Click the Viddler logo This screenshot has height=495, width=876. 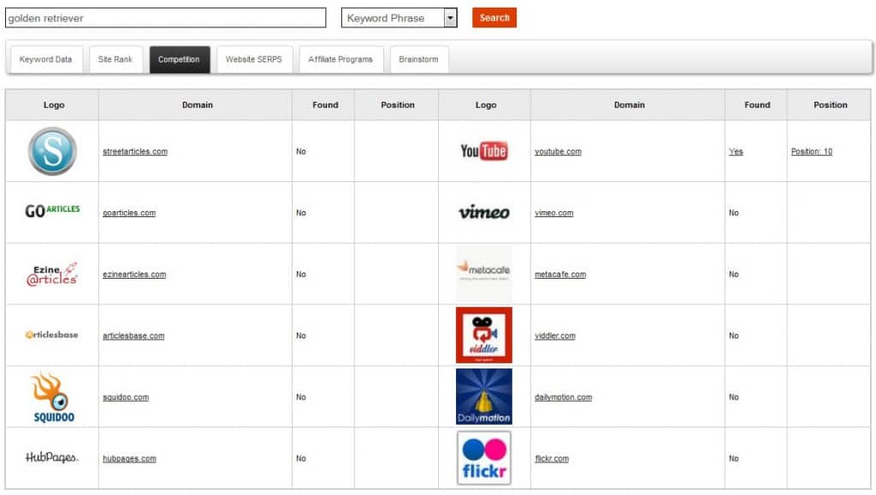484,335
